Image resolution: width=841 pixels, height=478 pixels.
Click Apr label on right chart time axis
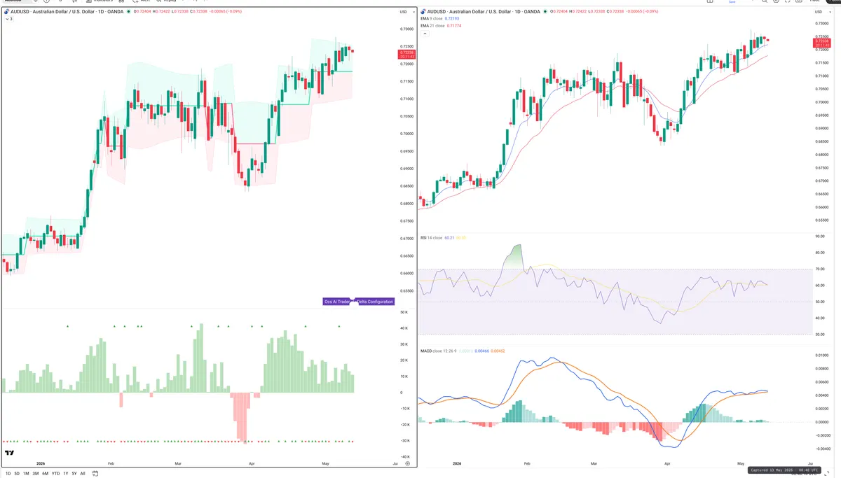click(x=667, y=463)
